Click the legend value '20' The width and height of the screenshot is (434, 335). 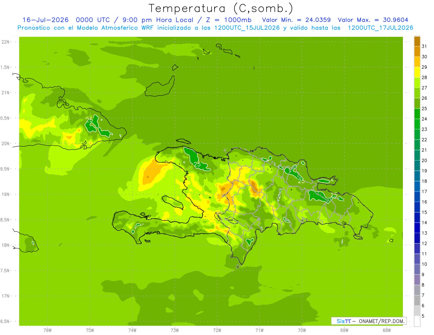(424, 160)
